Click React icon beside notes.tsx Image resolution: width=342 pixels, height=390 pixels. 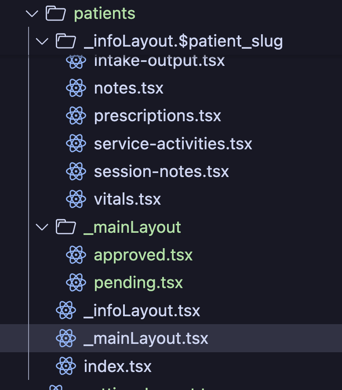[x=76, y=88]
